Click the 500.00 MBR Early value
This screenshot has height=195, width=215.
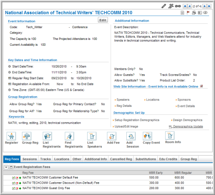(154, 177)
